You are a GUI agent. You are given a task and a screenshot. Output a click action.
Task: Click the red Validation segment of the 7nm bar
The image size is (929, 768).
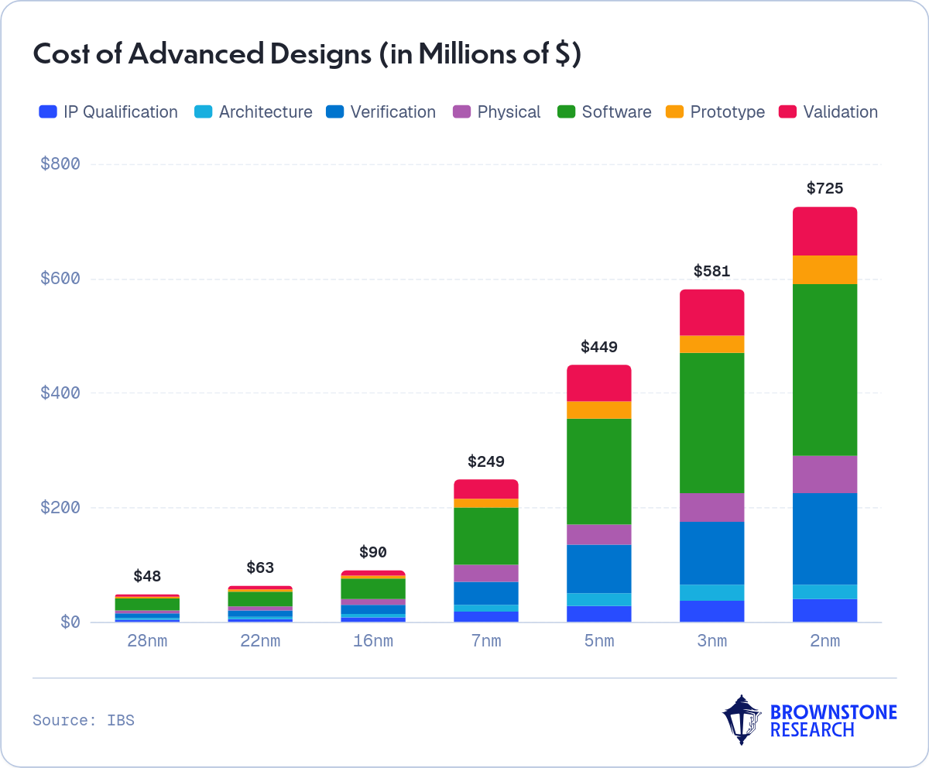point(486,489)
